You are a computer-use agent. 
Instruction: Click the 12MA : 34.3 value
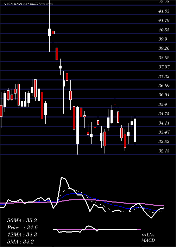(x=22, y=235)
